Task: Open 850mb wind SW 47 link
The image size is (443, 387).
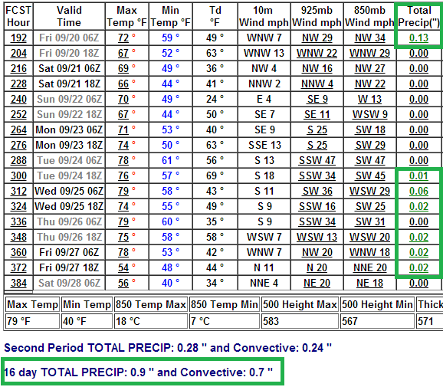Action: pyautogui.click(x=370, y=160)
